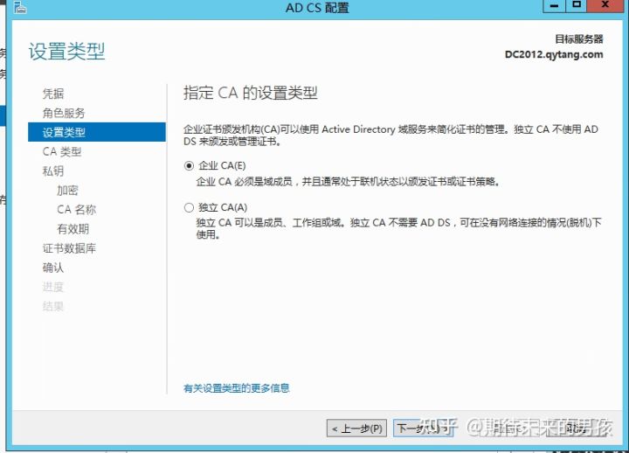Go to the 私钥 step
Image resolution: width=629 pixels, height=453 pixels.
(53, 171)
